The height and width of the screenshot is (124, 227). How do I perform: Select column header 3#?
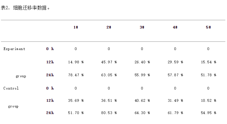pos(142,27)
